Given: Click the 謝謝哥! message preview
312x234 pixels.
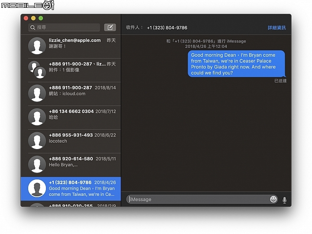Looking at the screenshot, I should click(x=57, y=46).
